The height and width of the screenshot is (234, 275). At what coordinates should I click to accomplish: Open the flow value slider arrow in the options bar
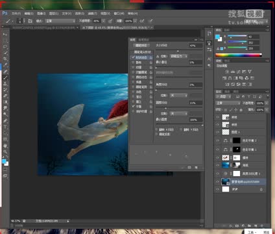point(135,21)
